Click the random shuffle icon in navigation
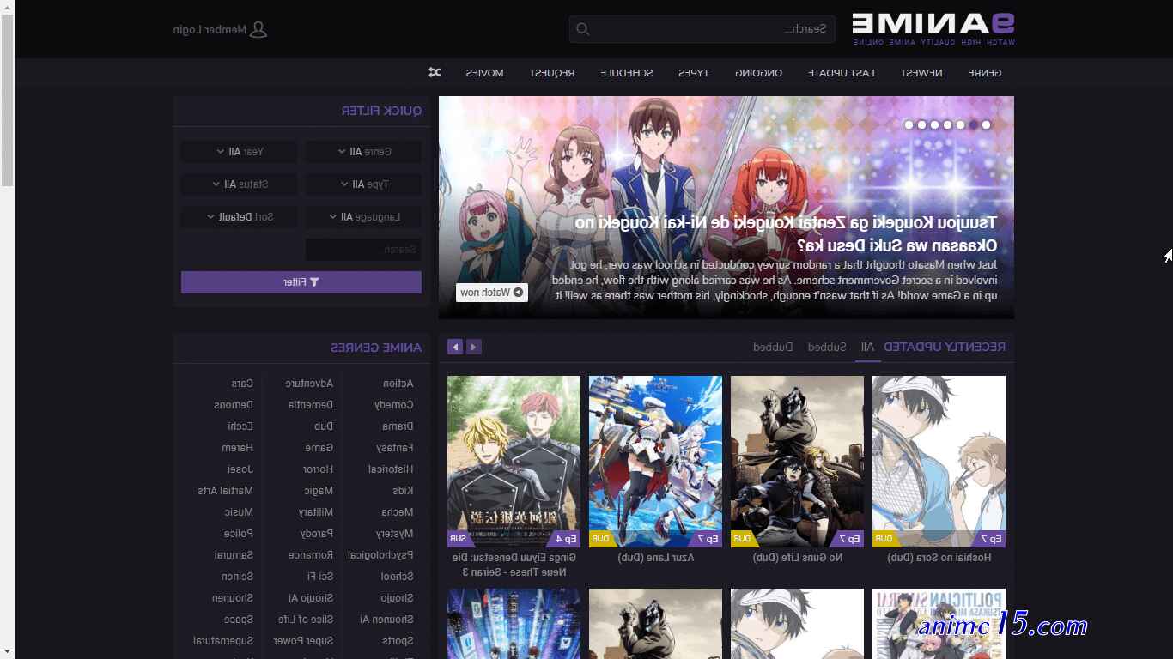 [x=435, y=72]
